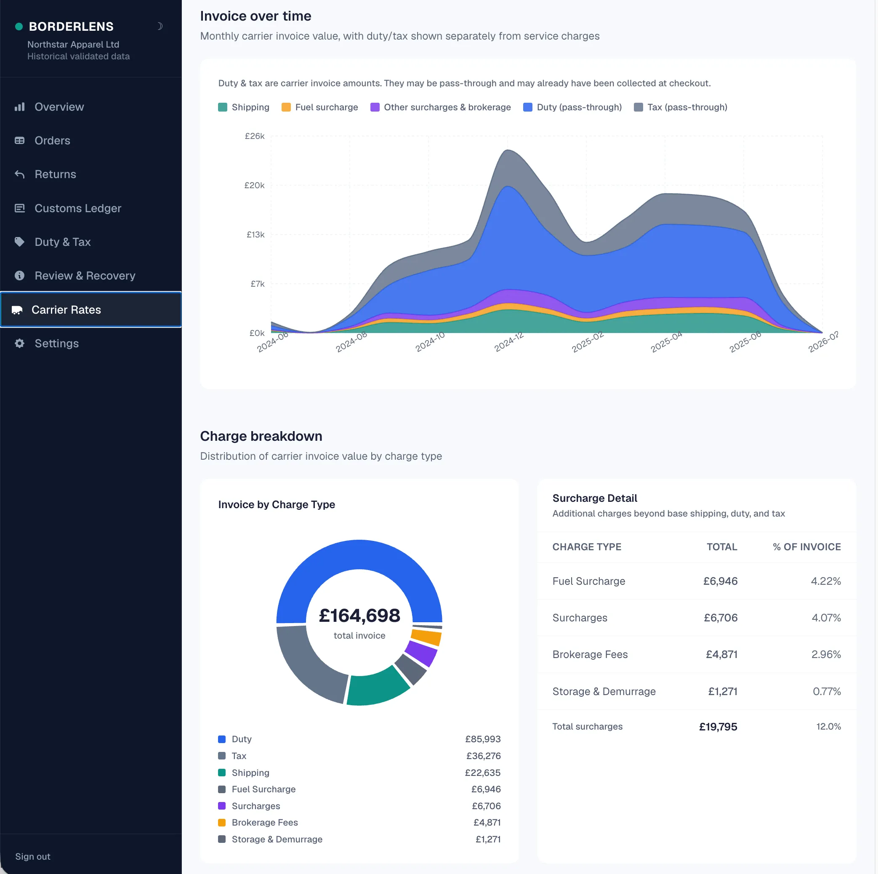Click the Orders table icon
Viewport: 878px width, 874px height.
coord(19,141)
